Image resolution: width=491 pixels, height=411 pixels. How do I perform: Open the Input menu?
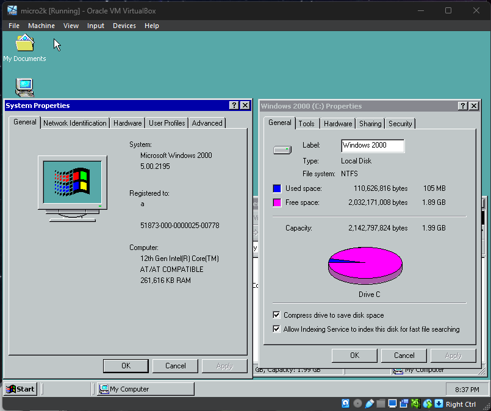96,26
